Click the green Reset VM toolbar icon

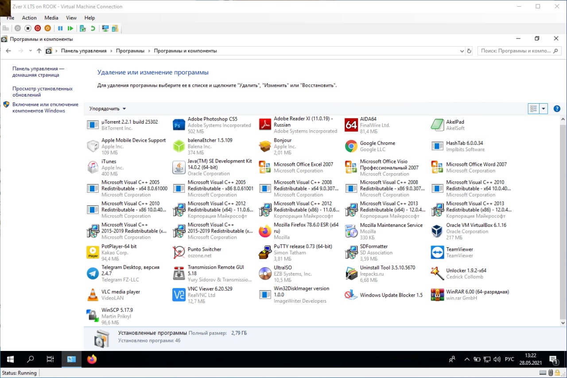click(x=70, y=28)
